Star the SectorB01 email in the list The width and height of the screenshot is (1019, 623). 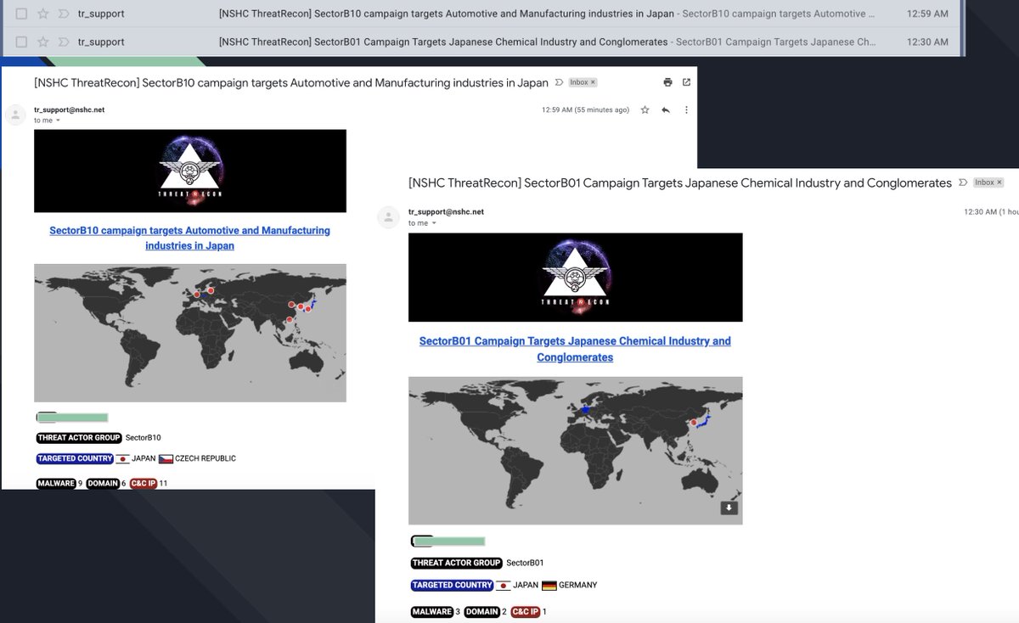pyautogui.click(x=42, y=42)
